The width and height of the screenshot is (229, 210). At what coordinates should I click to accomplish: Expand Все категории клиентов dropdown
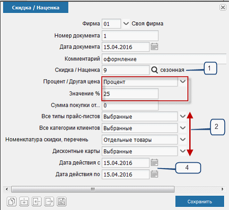(x=183, y=128)
